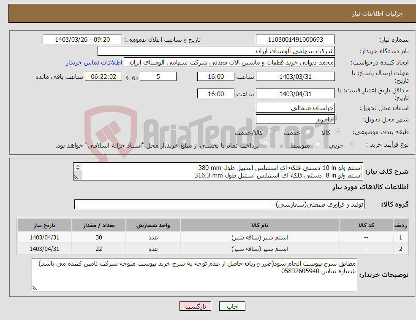The width and height of the screenshot is (416, 320).
Task: Click row 1 need date 1403/04/31
Action: point(44,238)
